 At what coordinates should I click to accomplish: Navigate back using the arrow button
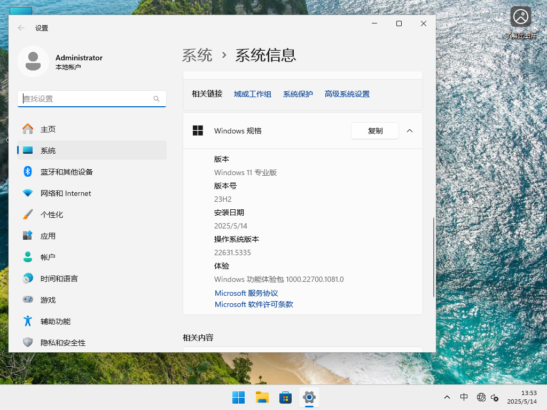pos(21,28)
